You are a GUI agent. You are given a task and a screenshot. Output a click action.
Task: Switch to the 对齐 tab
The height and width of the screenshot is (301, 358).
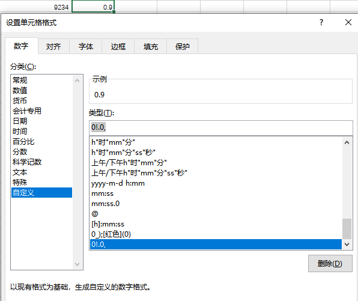pos(53,47)
